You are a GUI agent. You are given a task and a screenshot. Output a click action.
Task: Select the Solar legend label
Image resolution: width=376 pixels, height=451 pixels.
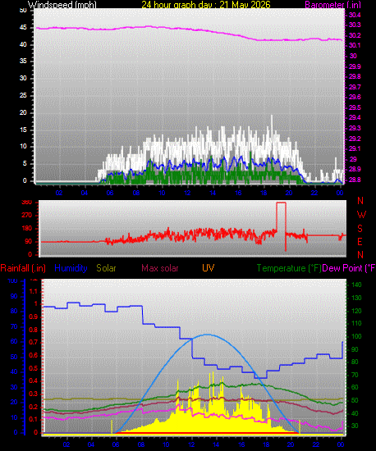point(106,268)
